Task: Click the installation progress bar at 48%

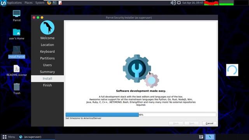Action: tap(141, 115)
